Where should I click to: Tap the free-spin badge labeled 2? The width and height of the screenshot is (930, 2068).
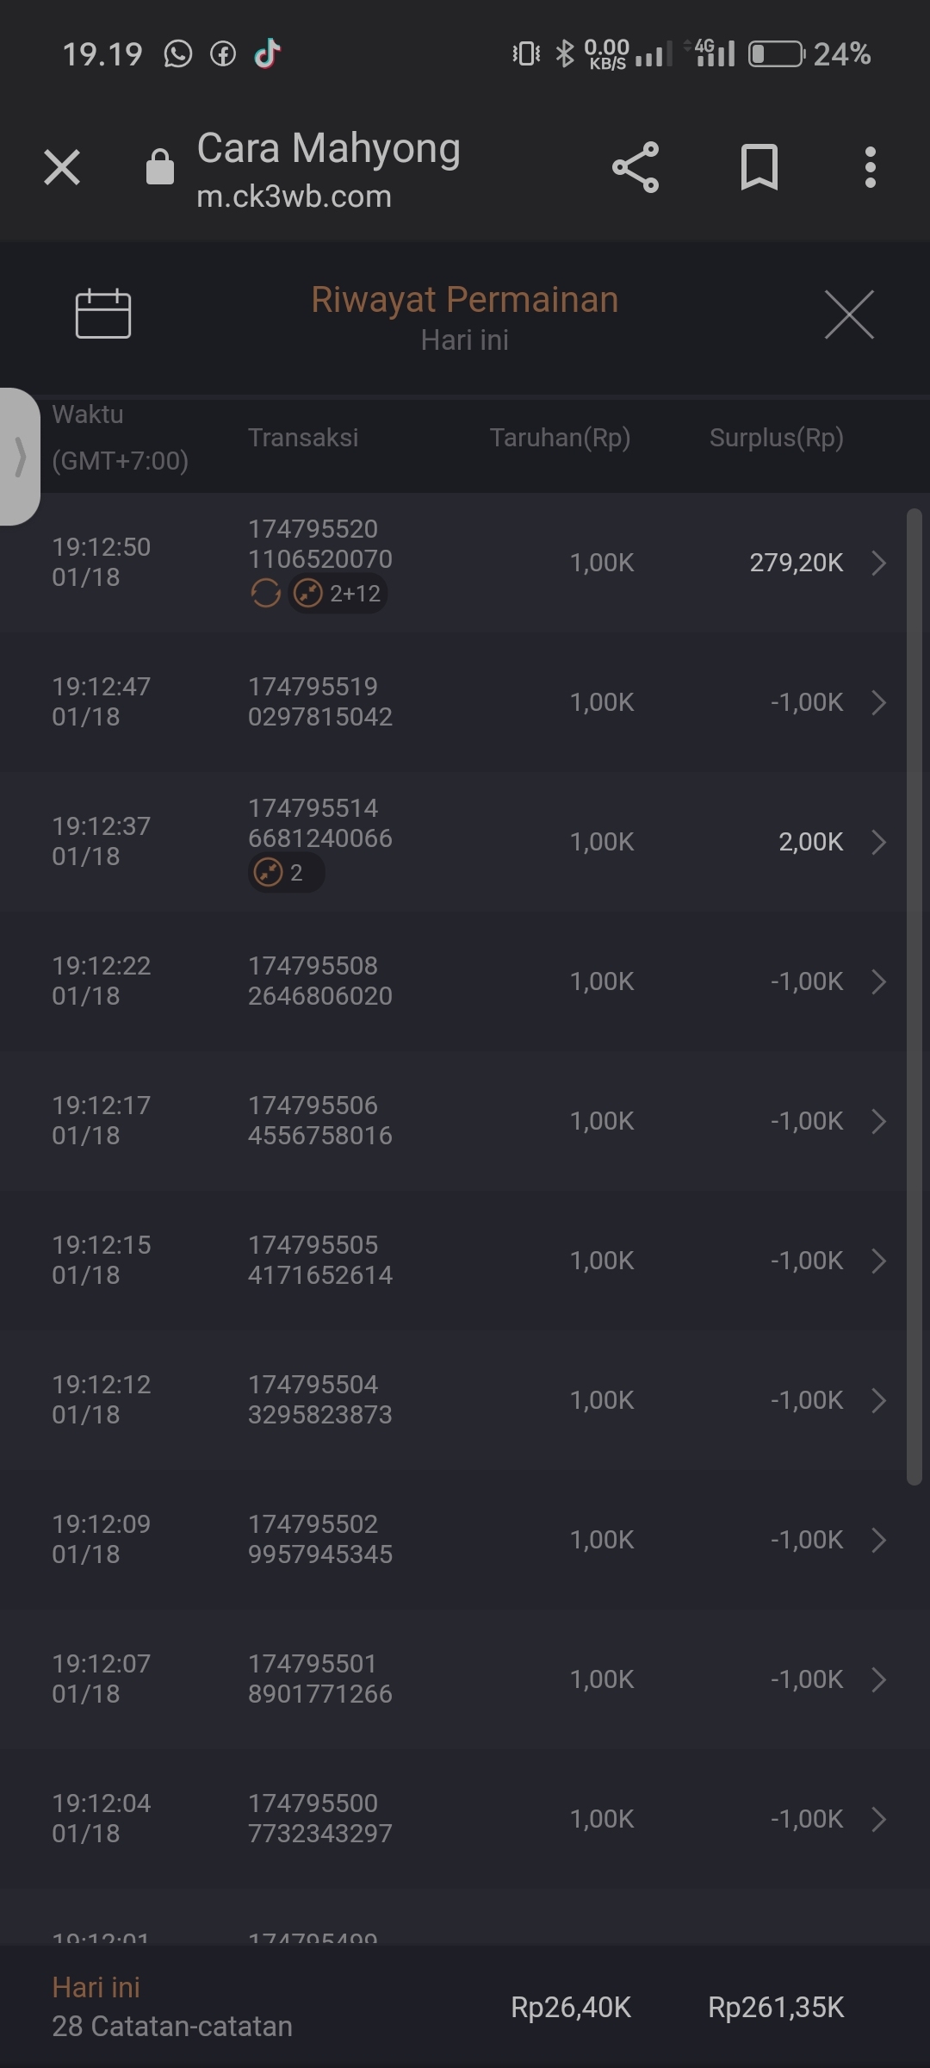pos(285,872)
